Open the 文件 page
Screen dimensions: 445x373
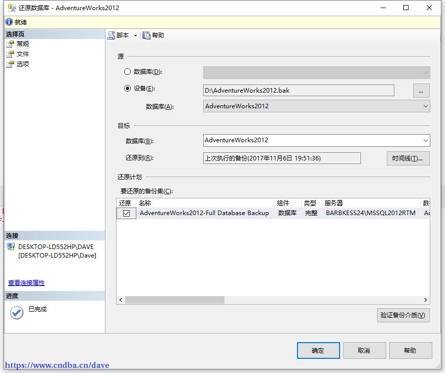23,54
